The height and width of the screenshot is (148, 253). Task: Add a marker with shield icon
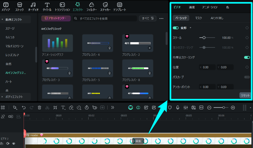[x=170, y=107]
